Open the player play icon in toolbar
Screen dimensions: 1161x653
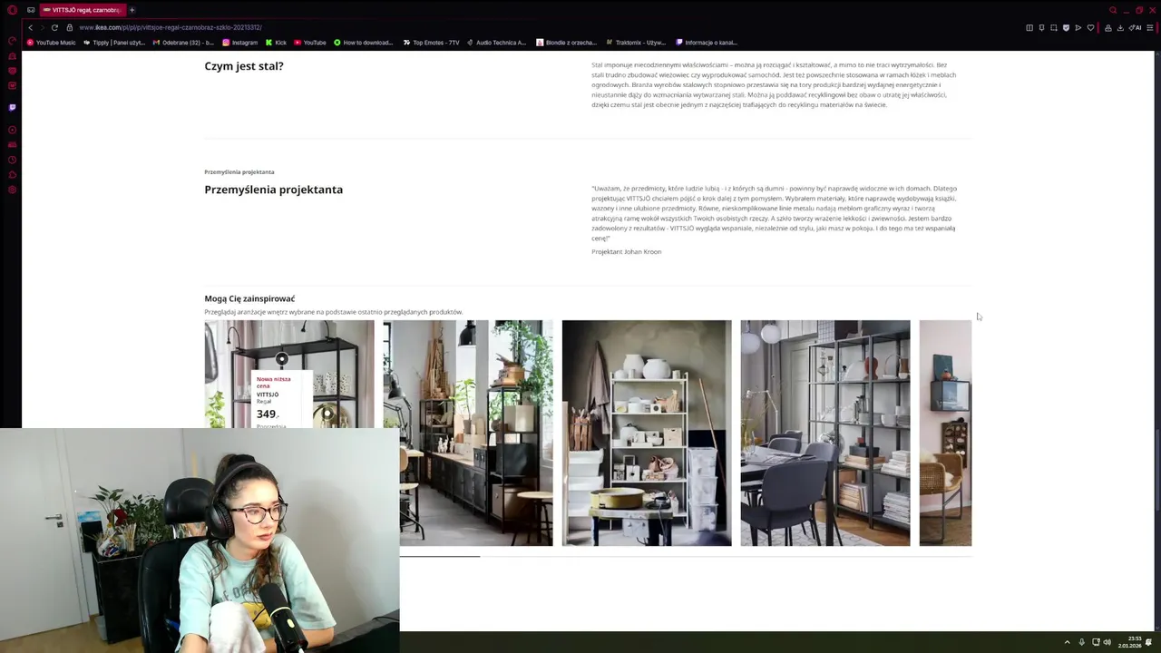tap(1078, 28)
